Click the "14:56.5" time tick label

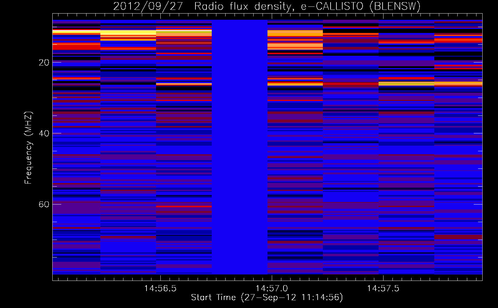[x=160, y=289]
